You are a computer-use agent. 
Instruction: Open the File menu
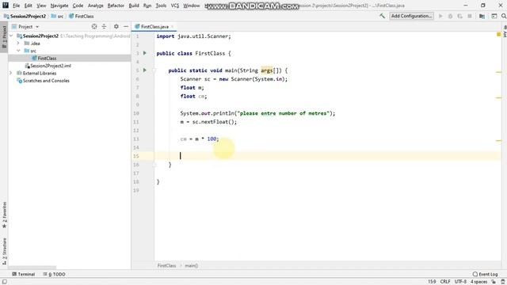point(16,6)
